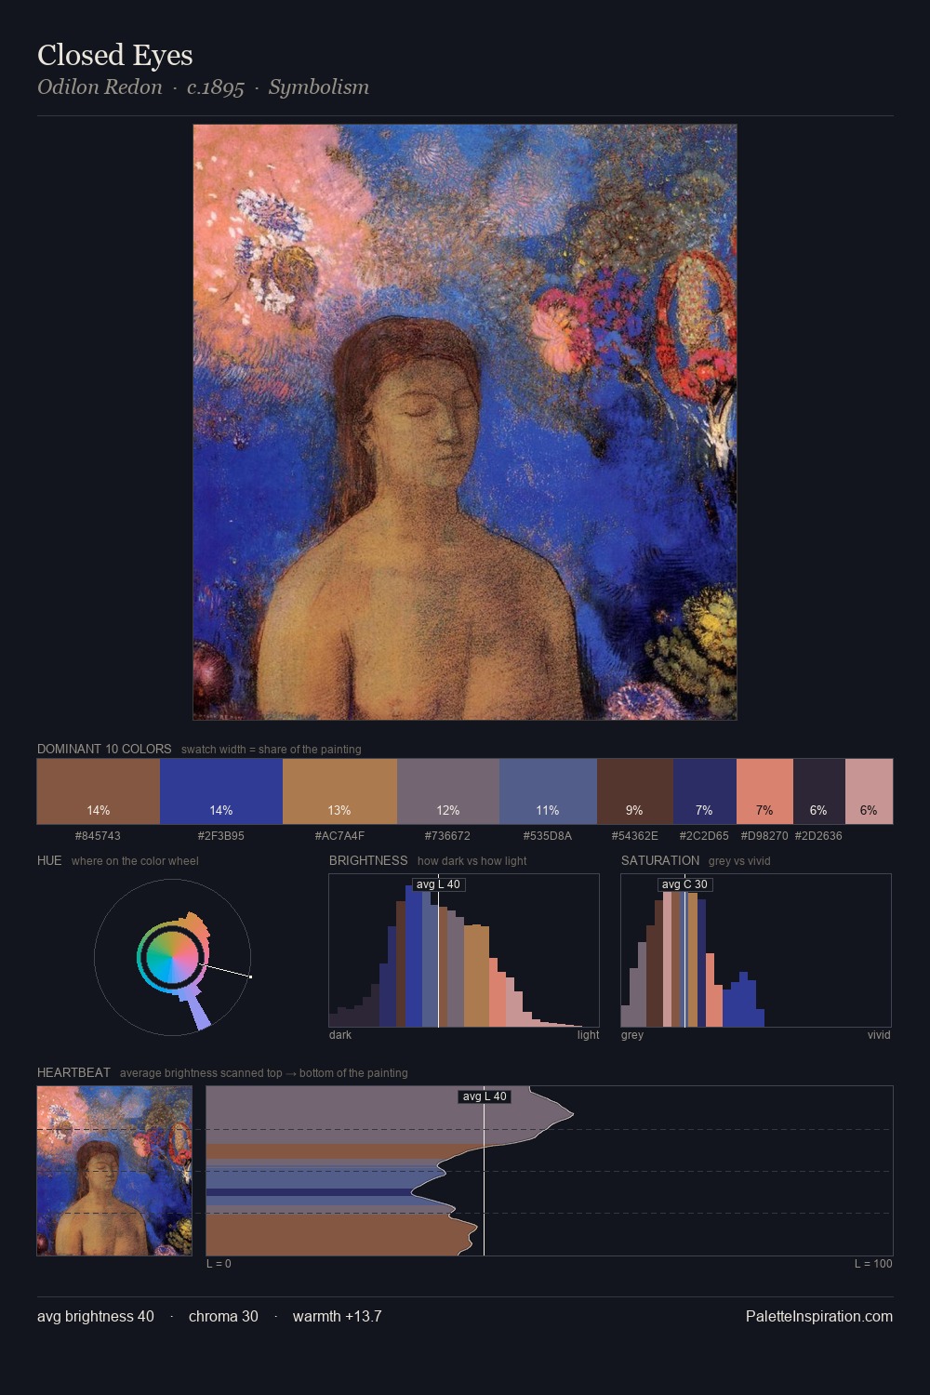Image resolution: width=930 pixels, height=1395 pixels.
Task: Click the 'Symbolism' movement label
Action: [319, 87]
